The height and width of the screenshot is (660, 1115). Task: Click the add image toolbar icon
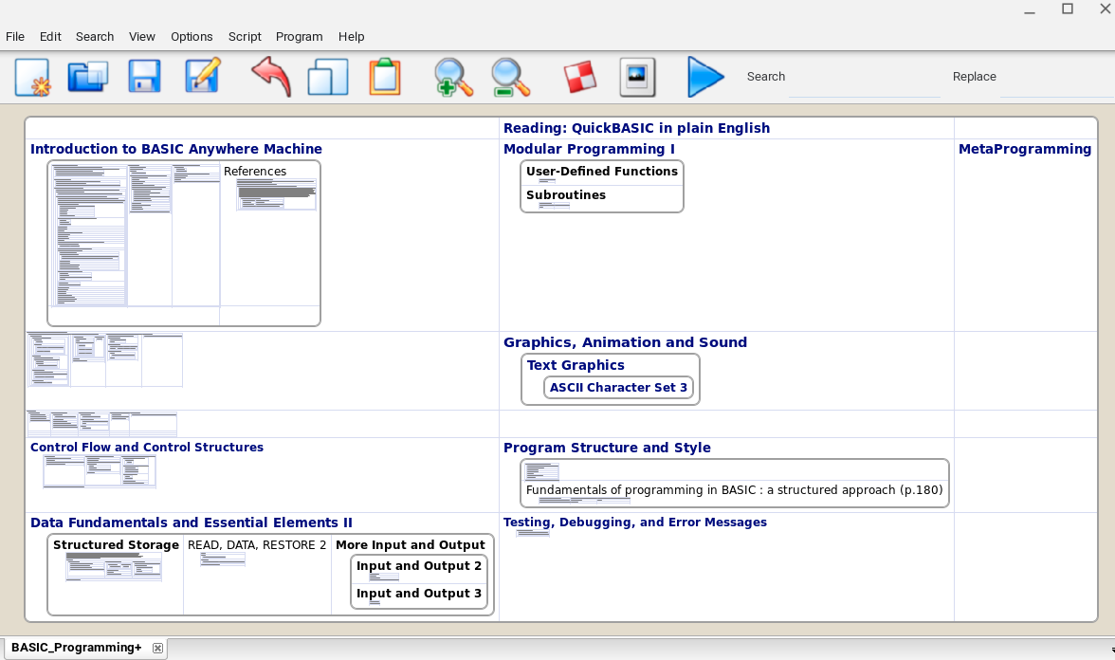tap(637, 77)
